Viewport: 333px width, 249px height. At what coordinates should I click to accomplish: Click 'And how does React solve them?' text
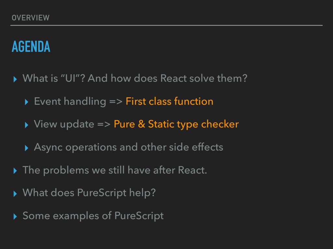pyautogui.click(x=167, y=78)
